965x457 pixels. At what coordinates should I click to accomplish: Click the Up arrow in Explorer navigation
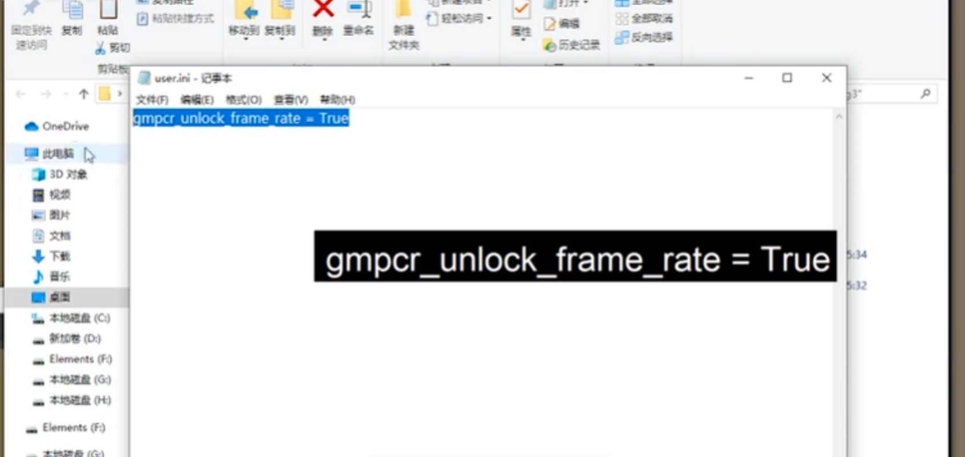tap(84, 94)
